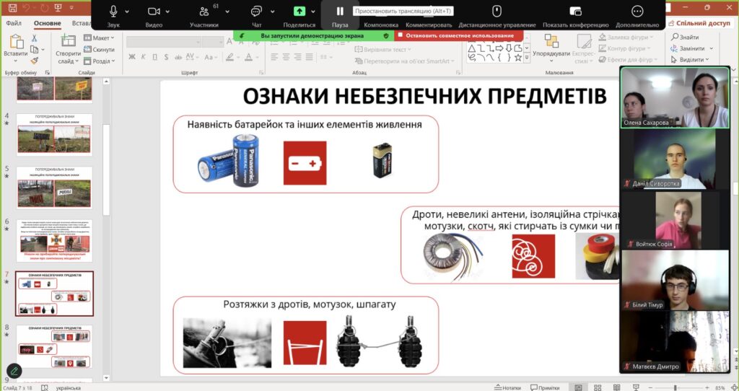The image size is (739, 391).
Task: Switch to reading view in status bar
Action: [x=618, y=387]
